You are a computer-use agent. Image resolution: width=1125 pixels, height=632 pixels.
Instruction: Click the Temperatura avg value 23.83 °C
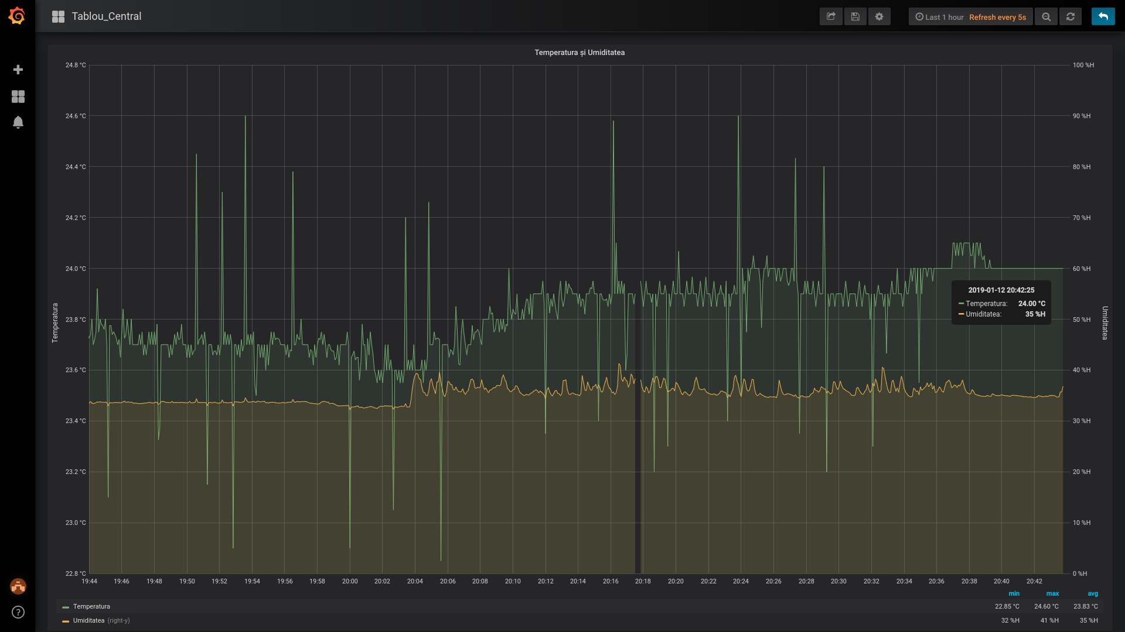[1086, 606]
